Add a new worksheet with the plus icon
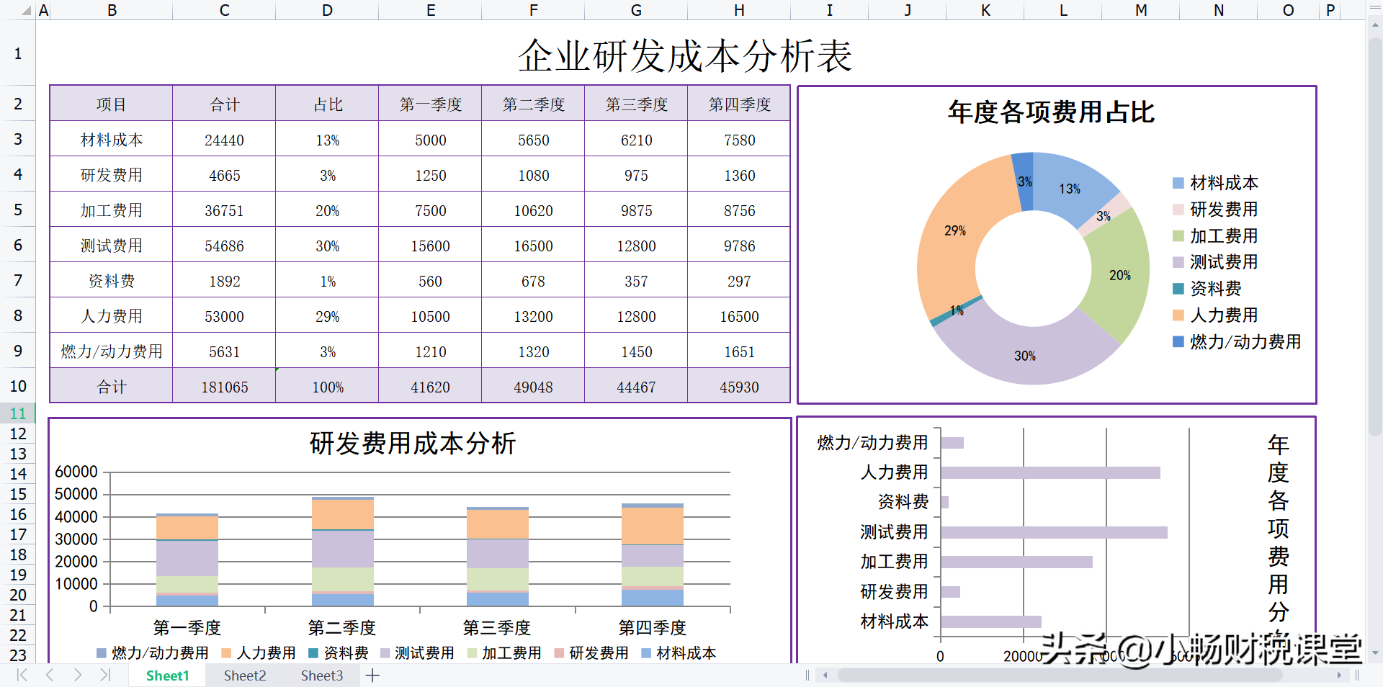 [372, 675]
